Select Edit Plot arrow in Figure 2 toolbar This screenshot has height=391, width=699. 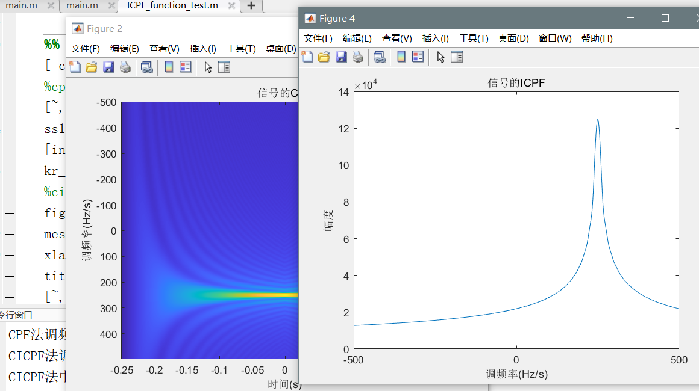click(x=208, y=67)
